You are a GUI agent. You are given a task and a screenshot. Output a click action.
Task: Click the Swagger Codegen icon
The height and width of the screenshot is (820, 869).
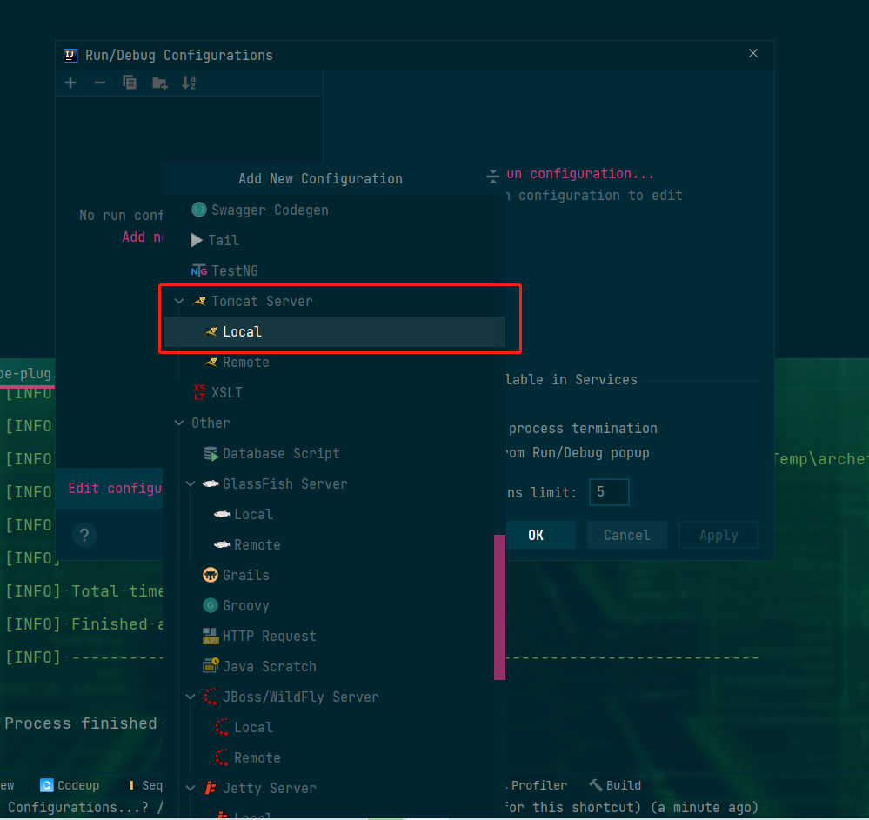tap(199, 210)
